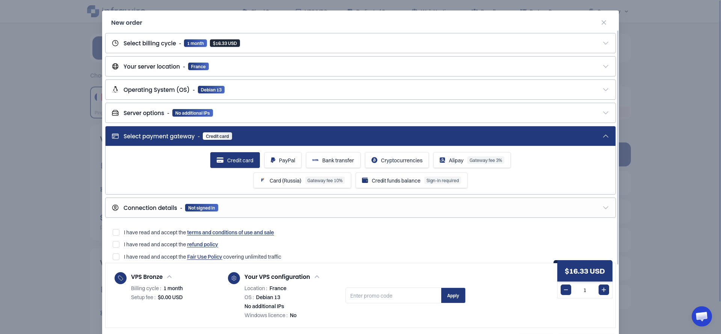The image size is (721, 334).
Task: Check the Fair Use Policy acceptance box
Action: click(x=116, y=257)
